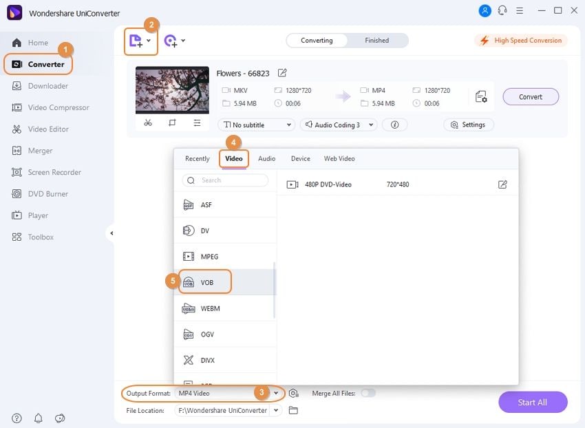This screenshot has width=585, height=428.
Task: Open the feedback chat icon
Action: tap(60, 418)
